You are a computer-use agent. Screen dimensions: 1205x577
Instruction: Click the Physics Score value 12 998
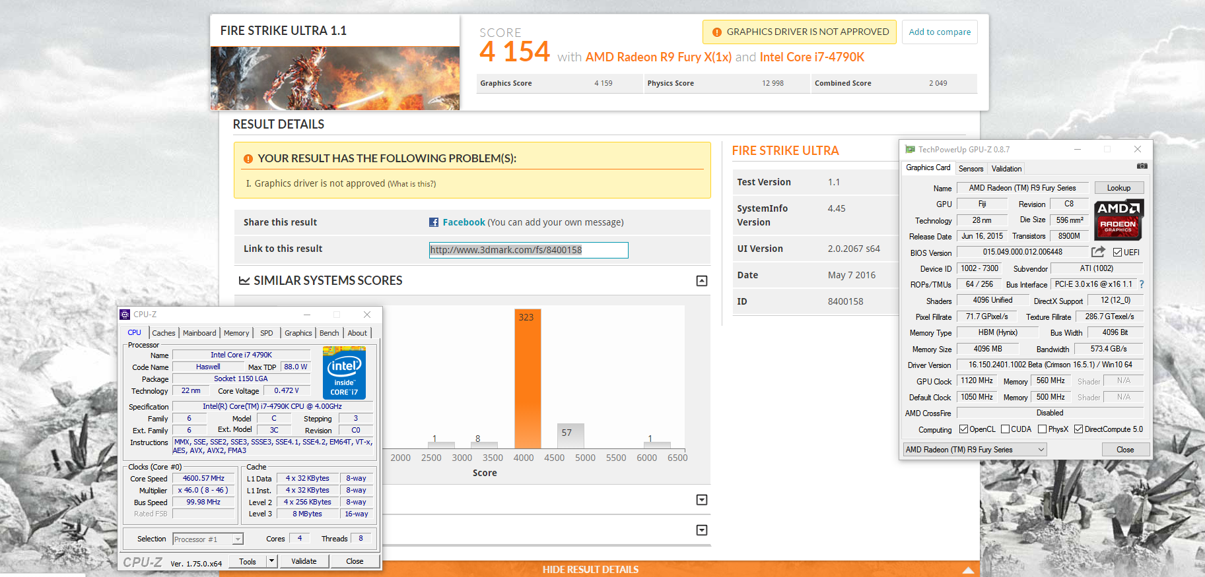(773, 84)
